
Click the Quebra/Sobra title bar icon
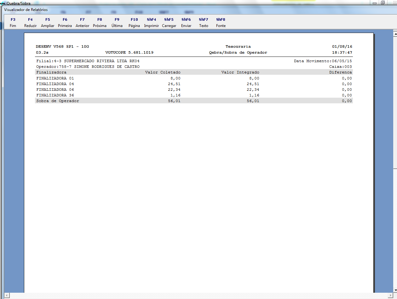tap(3, 3)
